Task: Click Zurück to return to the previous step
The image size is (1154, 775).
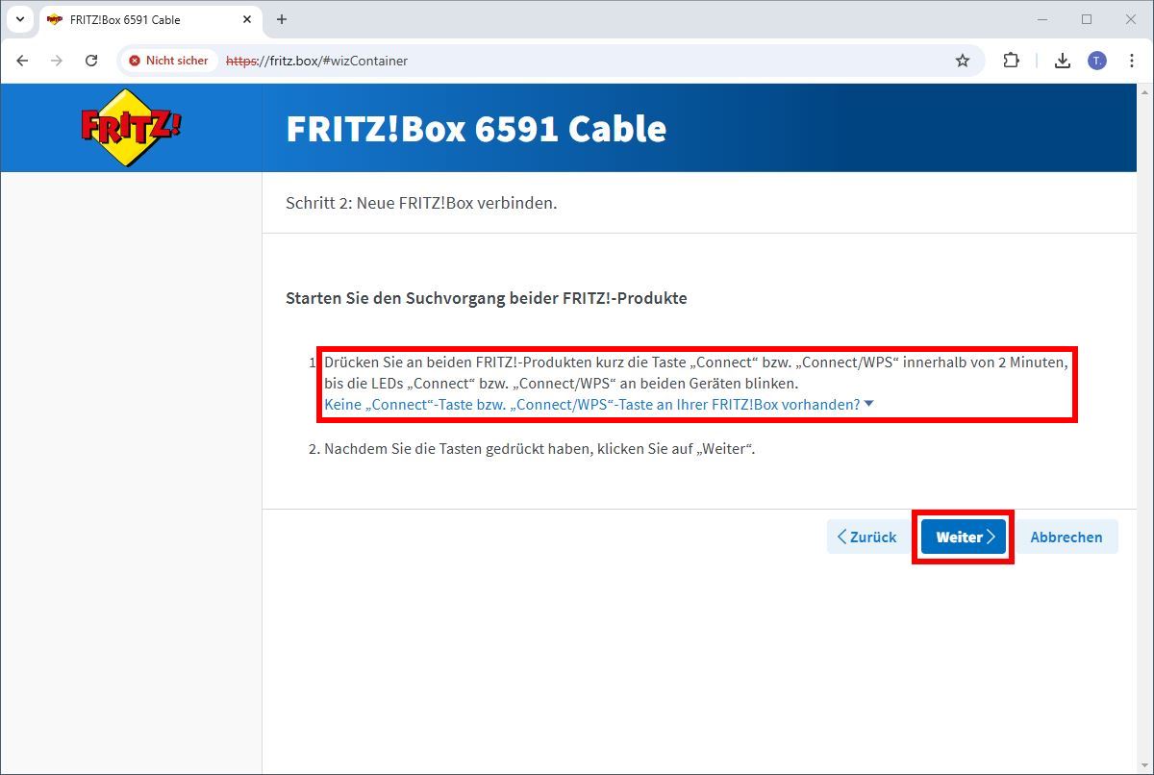Action: (x=866, y=537)
